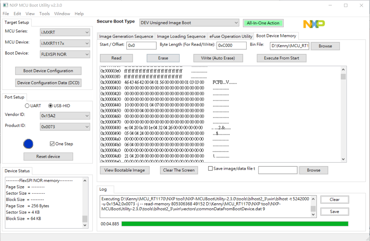This screenshot has width=370, height=241.
Task: Switch to the eFuse Operation Utility tab
Action: (230, 36)
